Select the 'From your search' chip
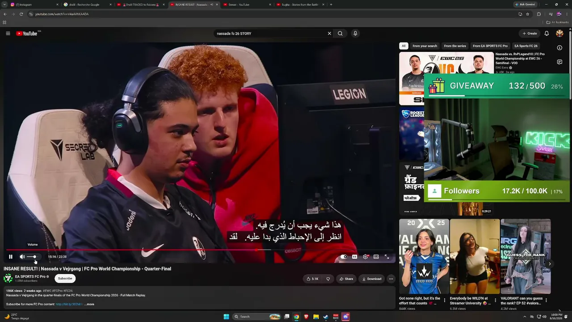 pyautogui.click(x=425, y=46)
